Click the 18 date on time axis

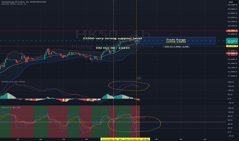tap(41, 139)
